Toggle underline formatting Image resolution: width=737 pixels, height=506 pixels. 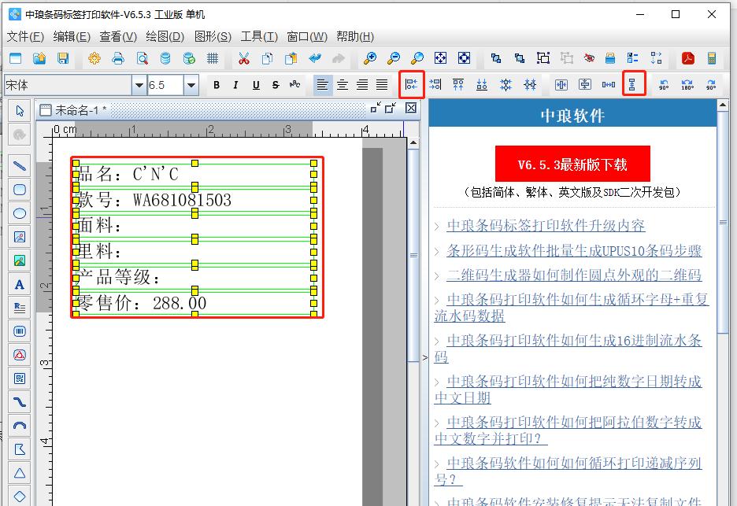coord(254,84)
